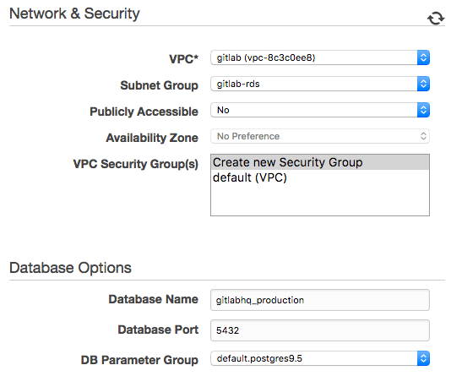Click the grey arrows on Availability Zone selector

point(423,136)
